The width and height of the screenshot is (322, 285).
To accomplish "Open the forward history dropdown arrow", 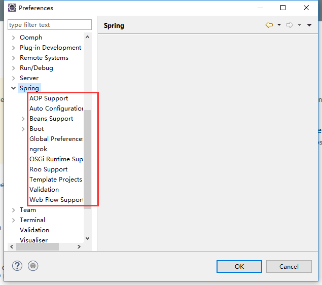I will 299,25.
